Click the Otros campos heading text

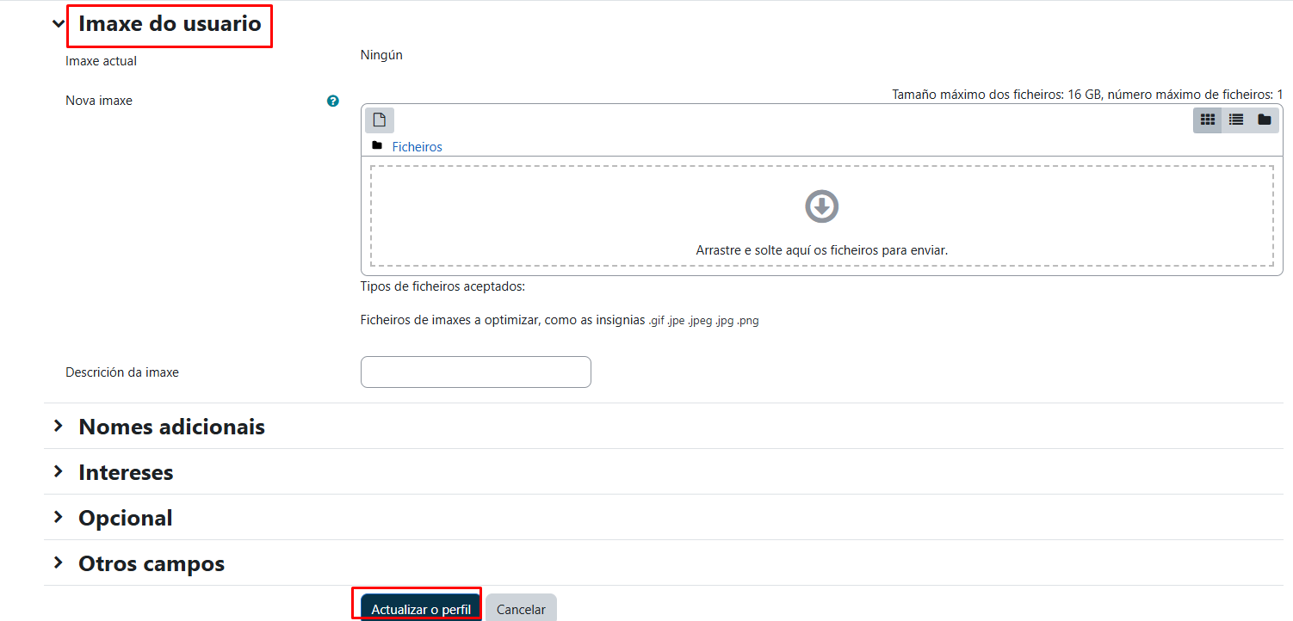(x=152, y=563)
